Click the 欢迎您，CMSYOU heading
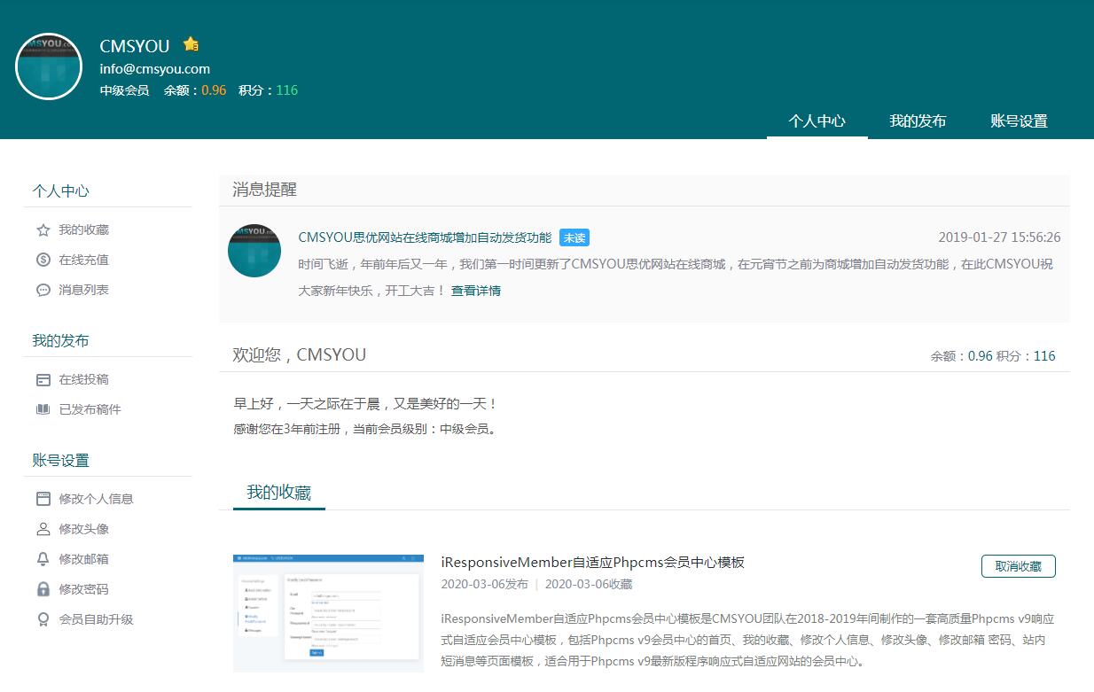This screenshot has height=692, width=1094. [300, 355]
